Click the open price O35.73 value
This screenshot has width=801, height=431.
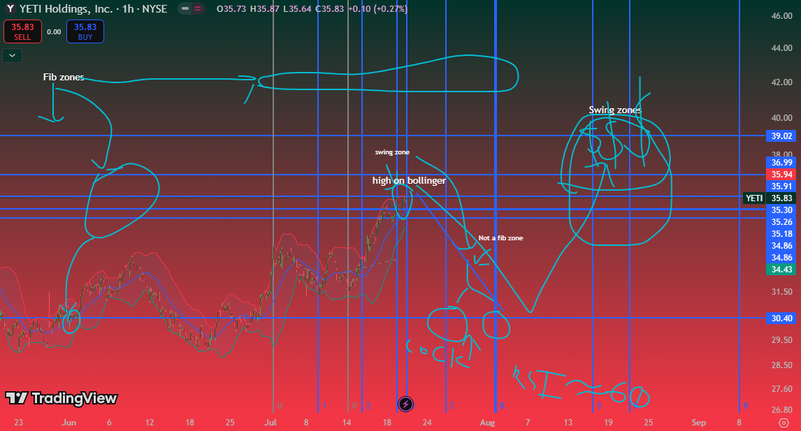pos(231,9)
